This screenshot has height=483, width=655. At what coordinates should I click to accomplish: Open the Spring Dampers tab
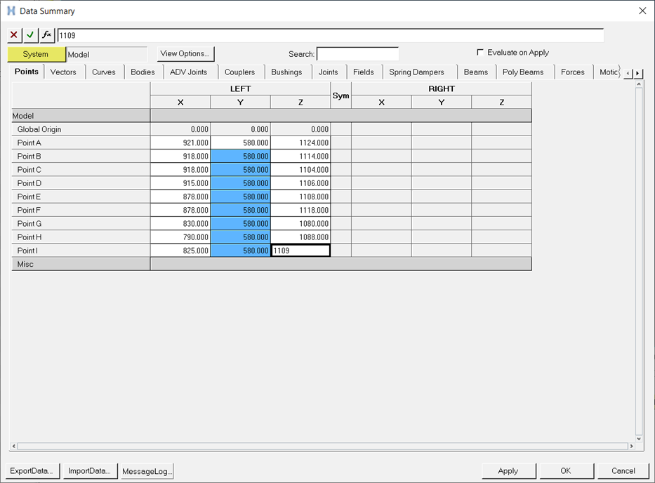416,72
